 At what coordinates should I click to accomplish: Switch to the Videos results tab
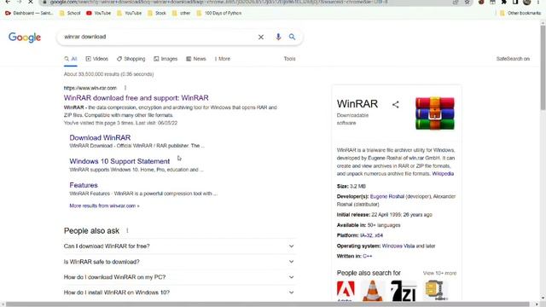click(x=96, y=59)
